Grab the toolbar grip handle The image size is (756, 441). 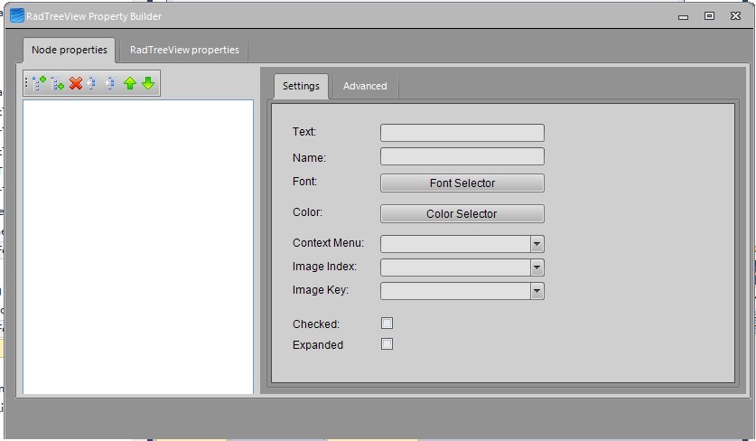click(x=26, y=83)
